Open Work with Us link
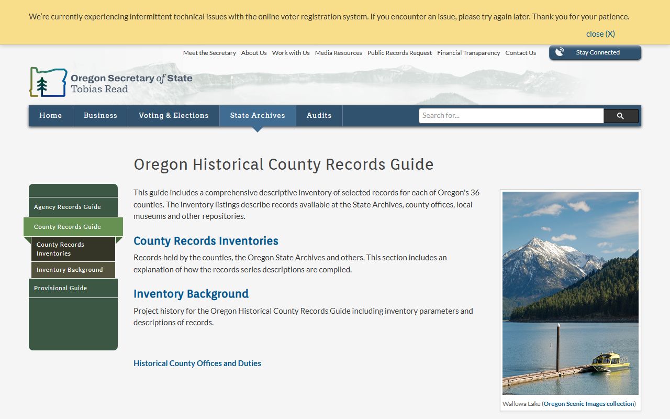Viewport: 670px width, 419px height. point(291,53)
